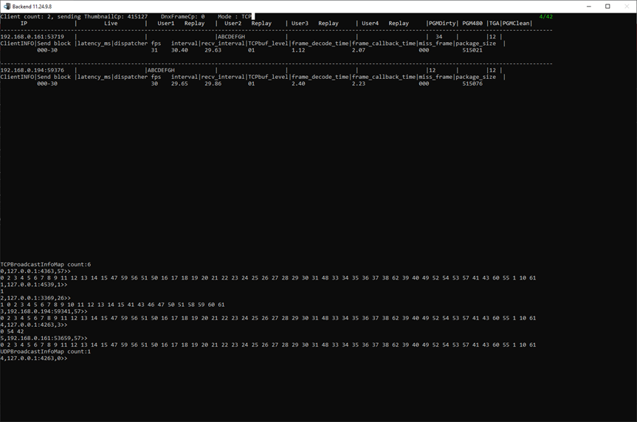Click package_size value '515076'
Image resolution: width=637 pixels, height=422 pixels.
pyautogui.click(x=472, y=83)
